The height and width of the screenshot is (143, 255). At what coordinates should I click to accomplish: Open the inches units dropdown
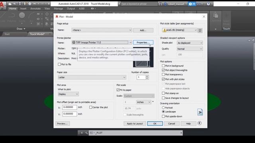[x=144, y=102]
